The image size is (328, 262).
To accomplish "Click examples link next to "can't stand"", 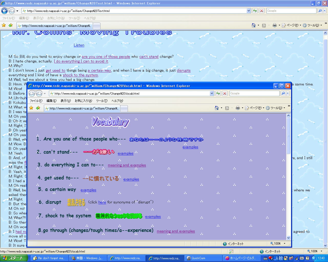I will (126, 153).
